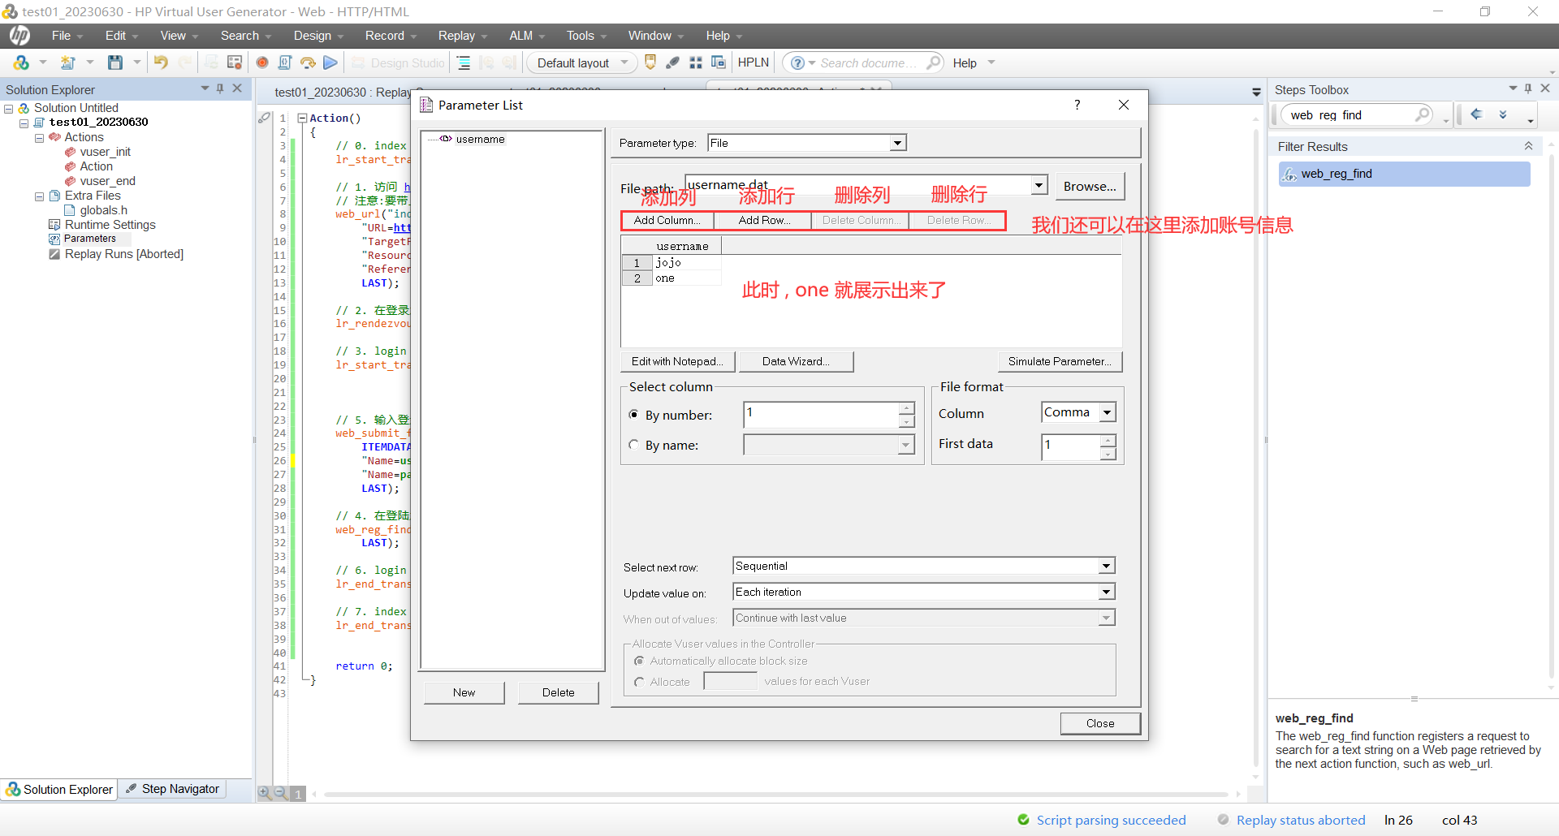Viewport: 1559px width, 836px height.
Task: Switch to the Step Navigator tab
Action: (172, 789)
